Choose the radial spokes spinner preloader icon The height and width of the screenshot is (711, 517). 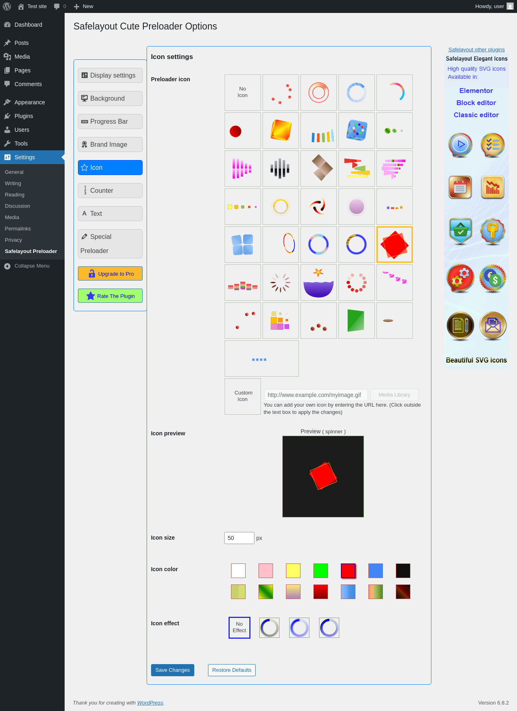click(280, 283)
